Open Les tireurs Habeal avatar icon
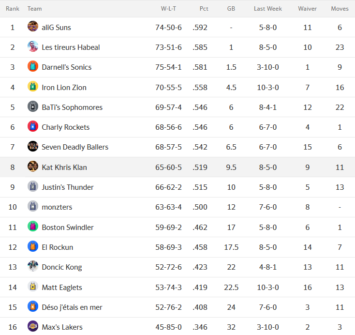The width and height of the screenshot is (355, 335). point(33,46)
